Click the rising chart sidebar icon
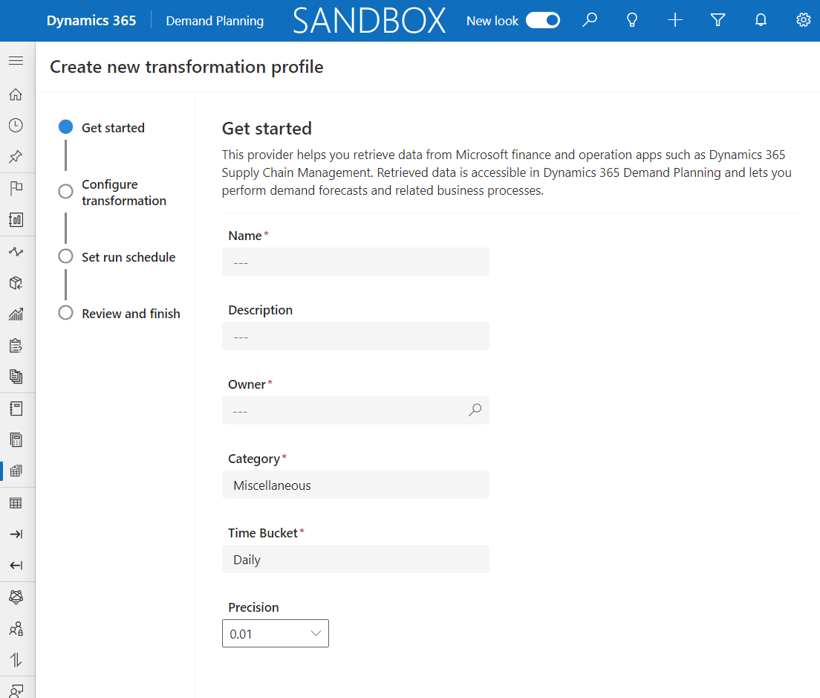Image resolution: width=820 pixels, height=698 pixels. click(x=16, y=314)
